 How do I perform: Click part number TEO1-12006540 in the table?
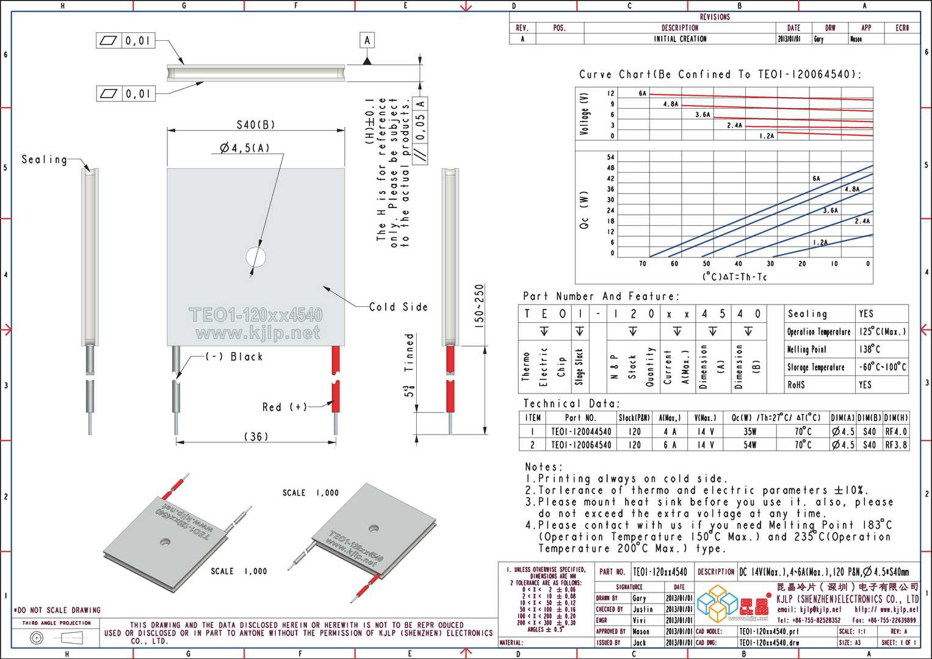tap(580, 445)
